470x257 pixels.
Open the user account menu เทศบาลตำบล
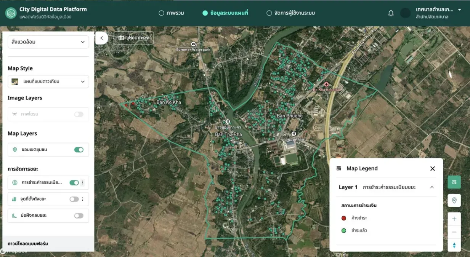438,13
